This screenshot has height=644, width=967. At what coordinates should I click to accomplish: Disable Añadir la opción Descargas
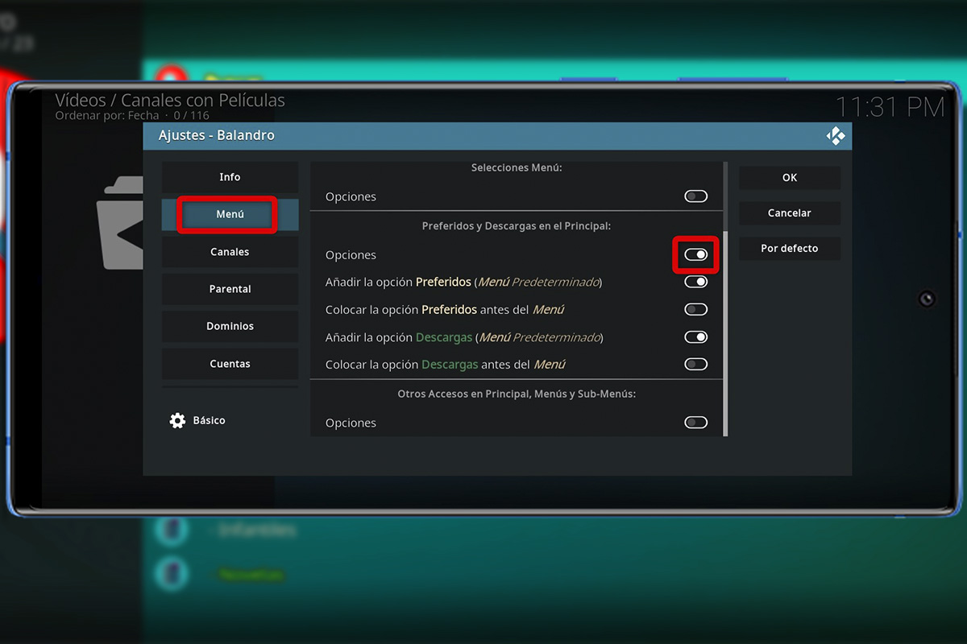[695, 336]
